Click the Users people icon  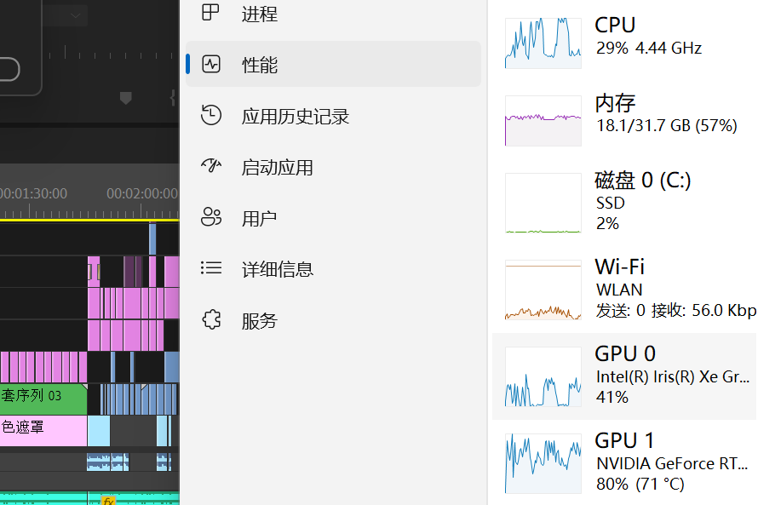click(211, 217)
